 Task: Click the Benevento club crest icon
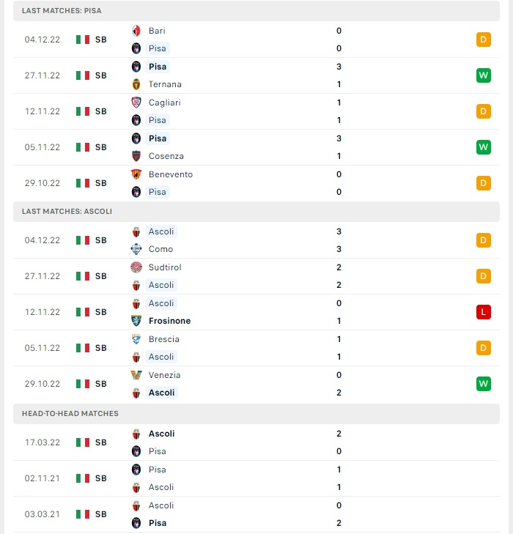pyautogui.click(x=136, y=174)
